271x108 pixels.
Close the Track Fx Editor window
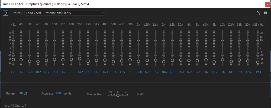267,4
